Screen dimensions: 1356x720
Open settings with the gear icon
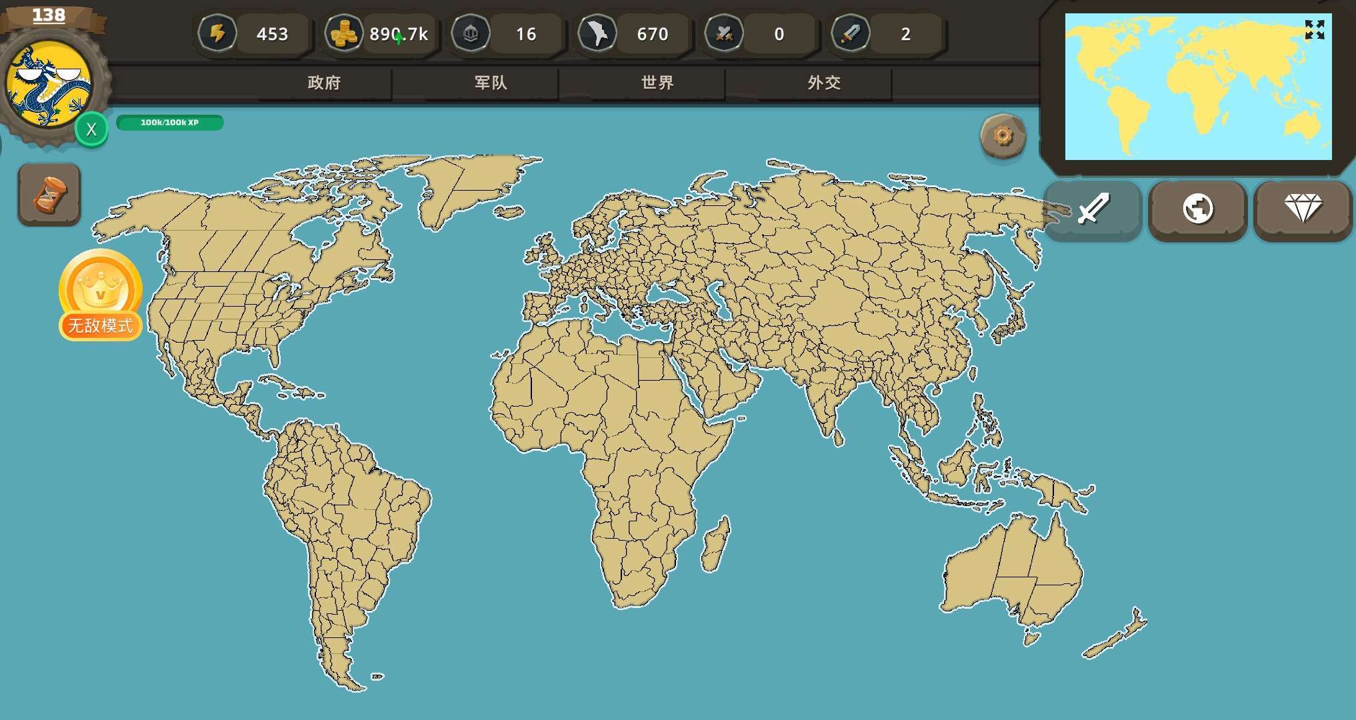[1003, 137]
